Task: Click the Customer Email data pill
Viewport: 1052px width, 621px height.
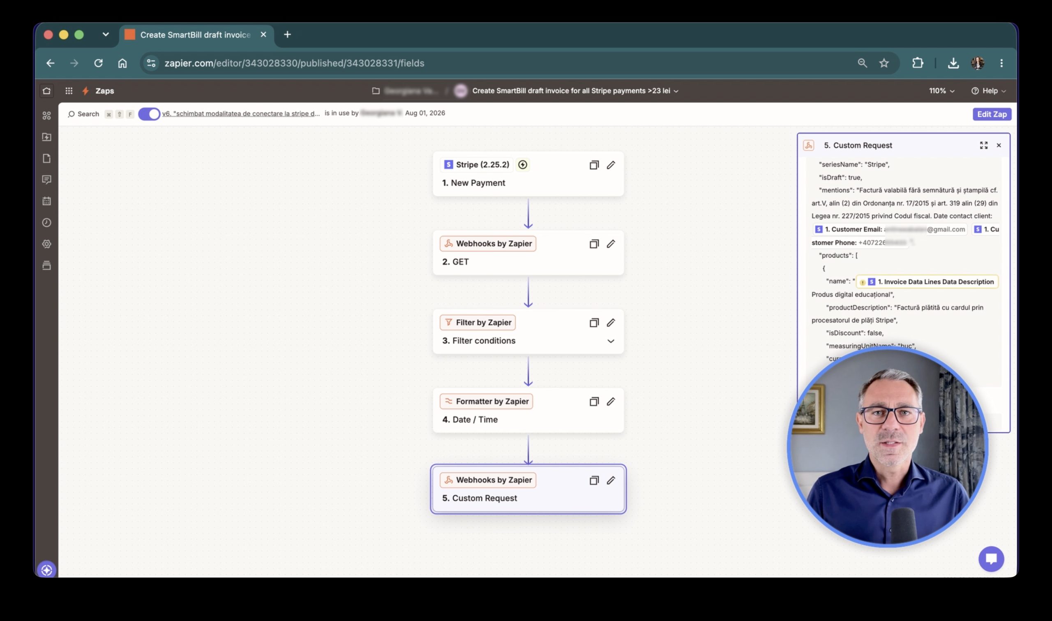Action: (x=890, y=229)
